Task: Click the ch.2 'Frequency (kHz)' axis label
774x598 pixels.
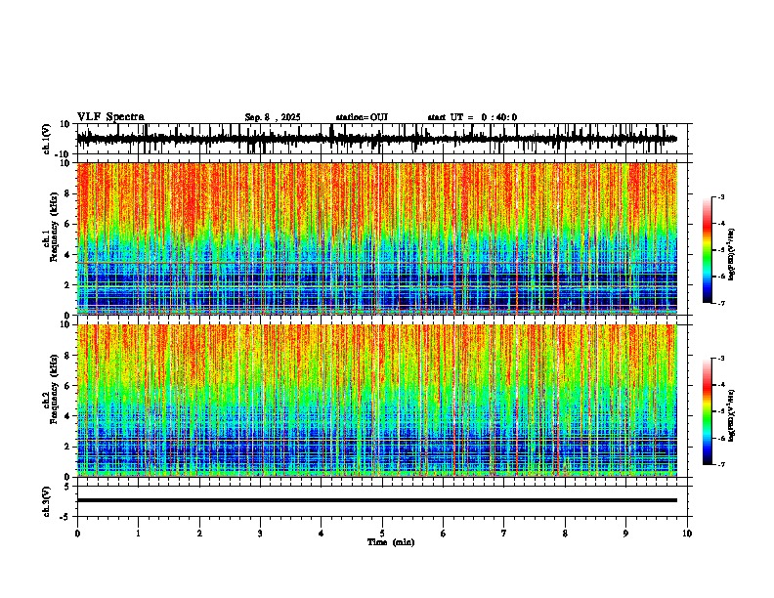Action: [x=55, y=388]
